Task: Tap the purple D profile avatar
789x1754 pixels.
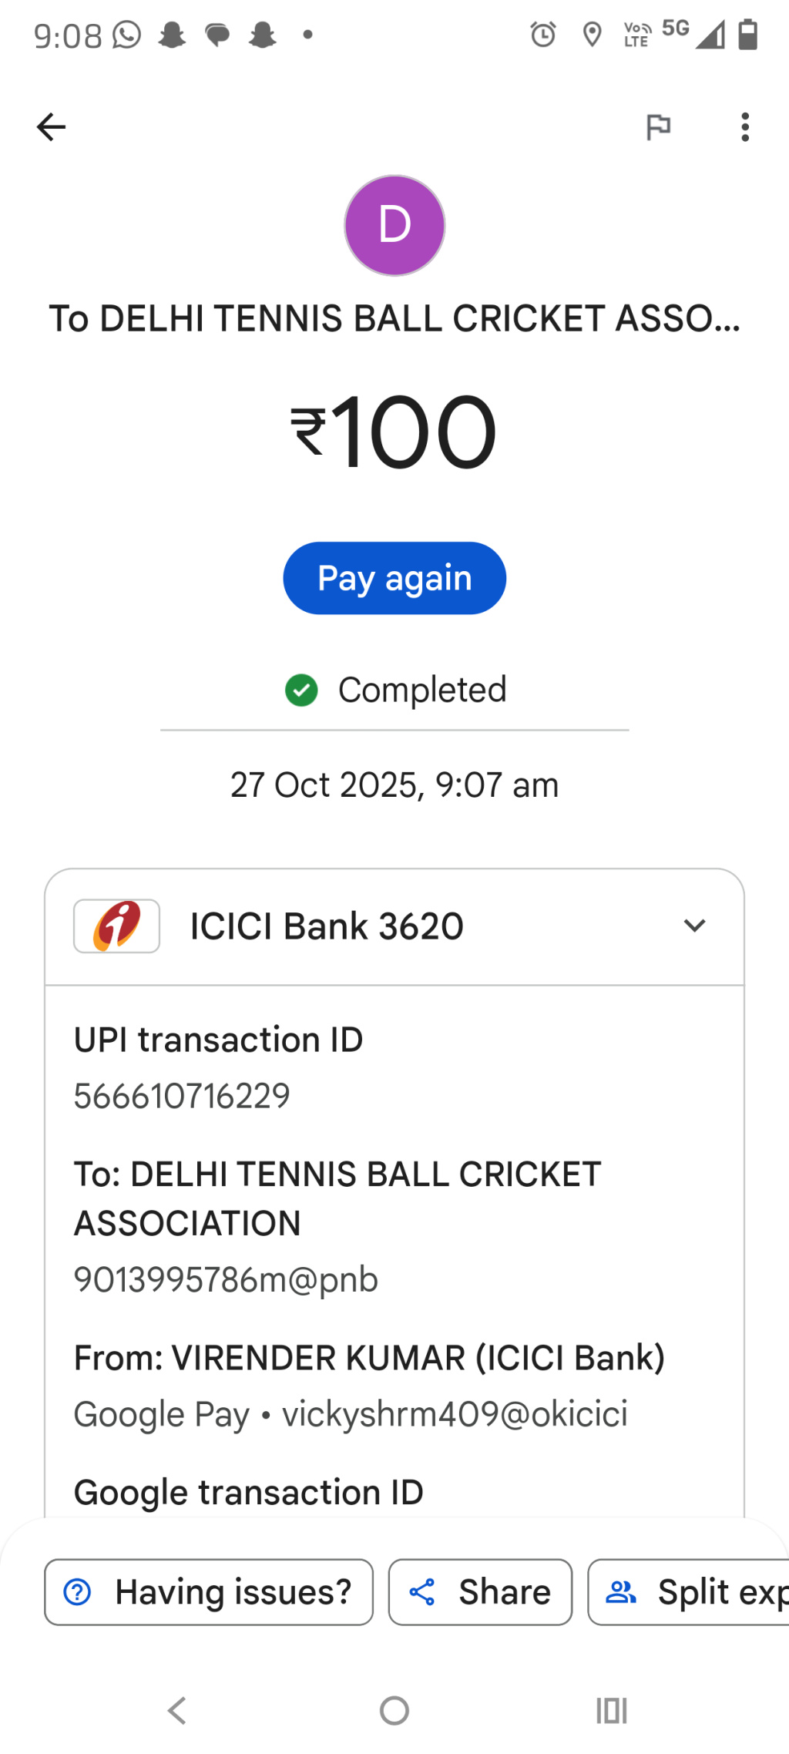Action: (x=394, y=225)
